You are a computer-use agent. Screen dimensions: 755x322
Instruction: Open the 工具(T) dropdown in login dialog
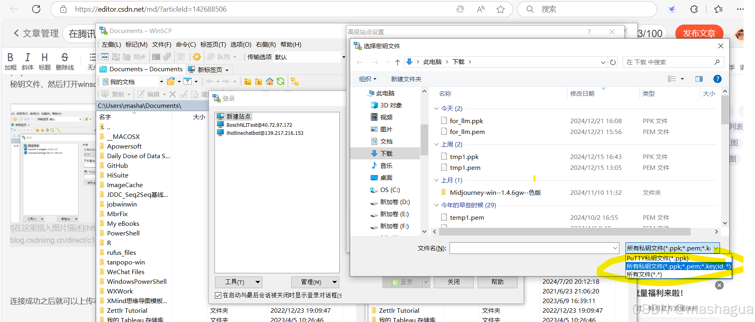[x=238, y=282]
